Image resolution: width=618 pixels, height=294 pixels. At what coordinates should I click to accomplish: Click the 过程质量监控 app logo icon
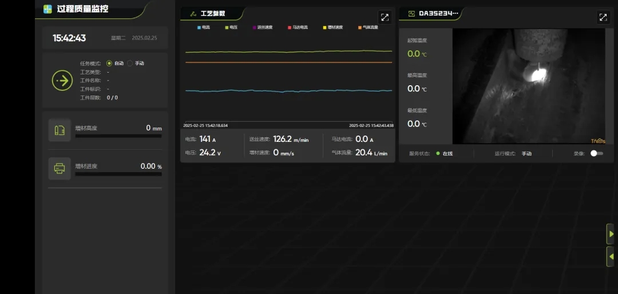[x=48, y=9]
